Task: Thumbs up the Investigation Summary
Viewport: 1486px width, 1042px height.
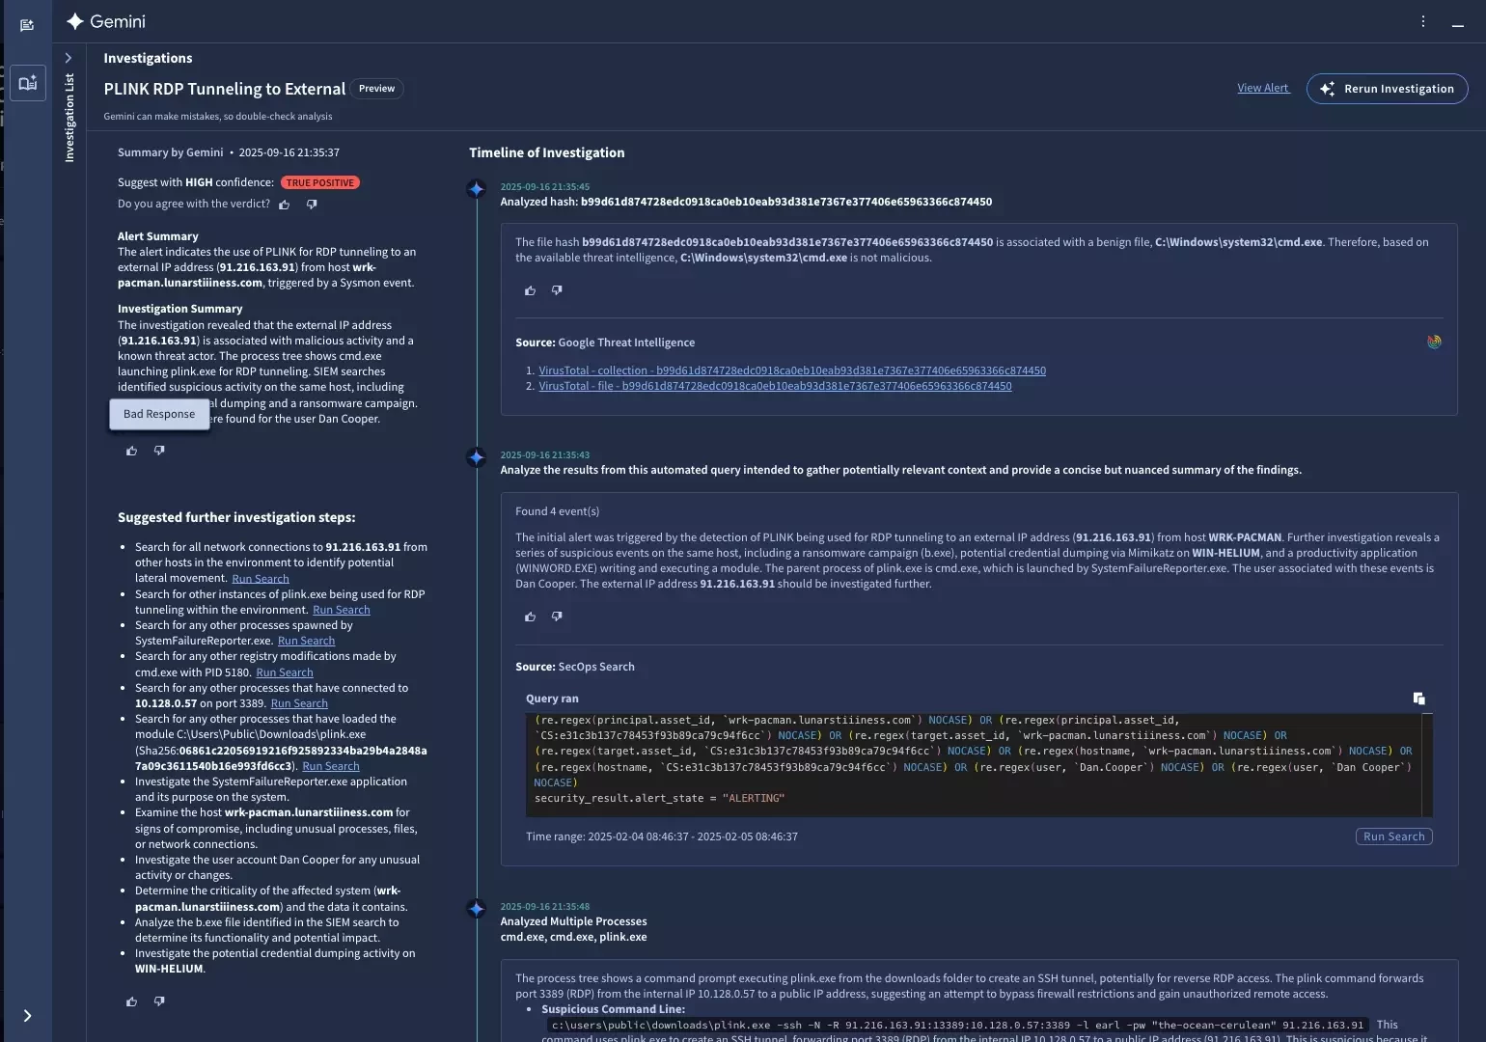Action: (x=132, y=451)
